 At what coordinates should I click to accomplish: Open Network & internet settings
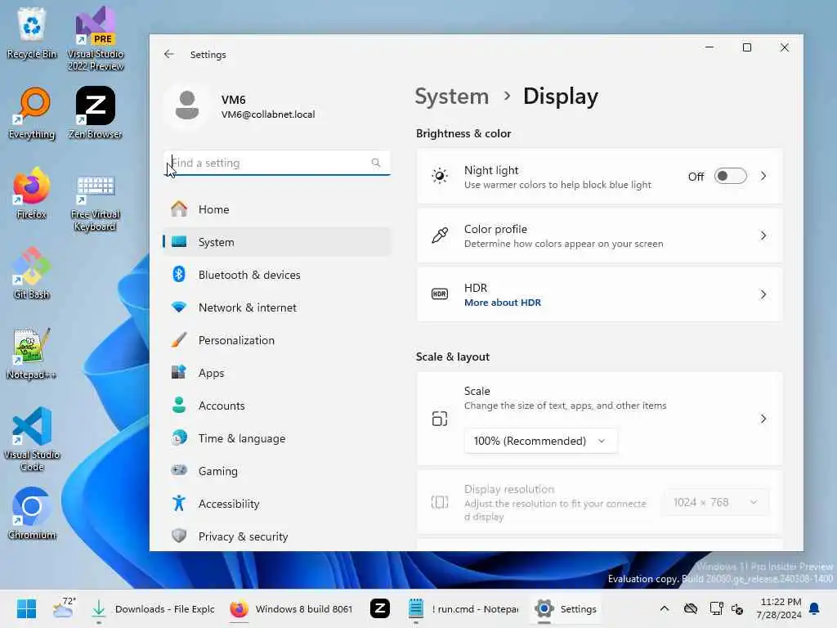tap(277, 307)
